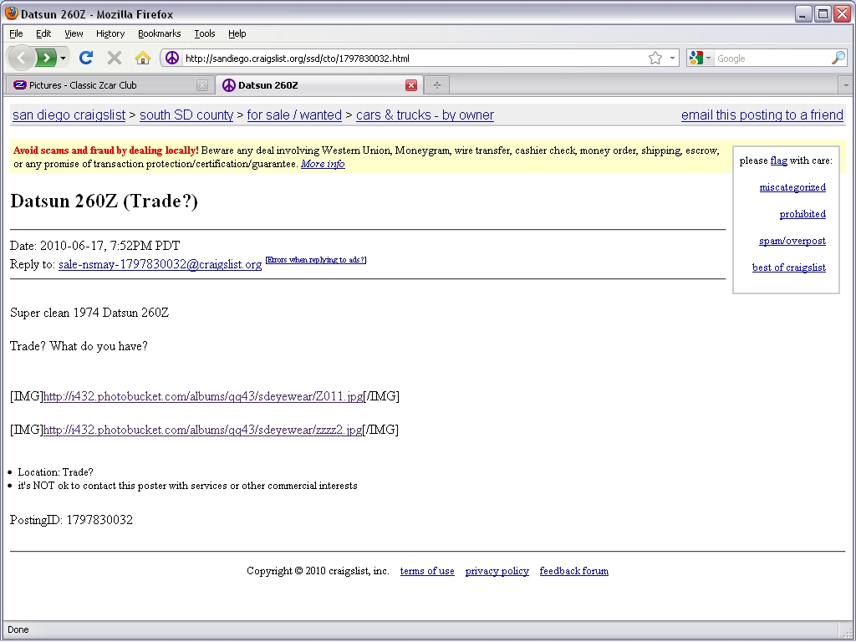Maximize the Firefox window
856x642 pixels.
pos(823,13)
